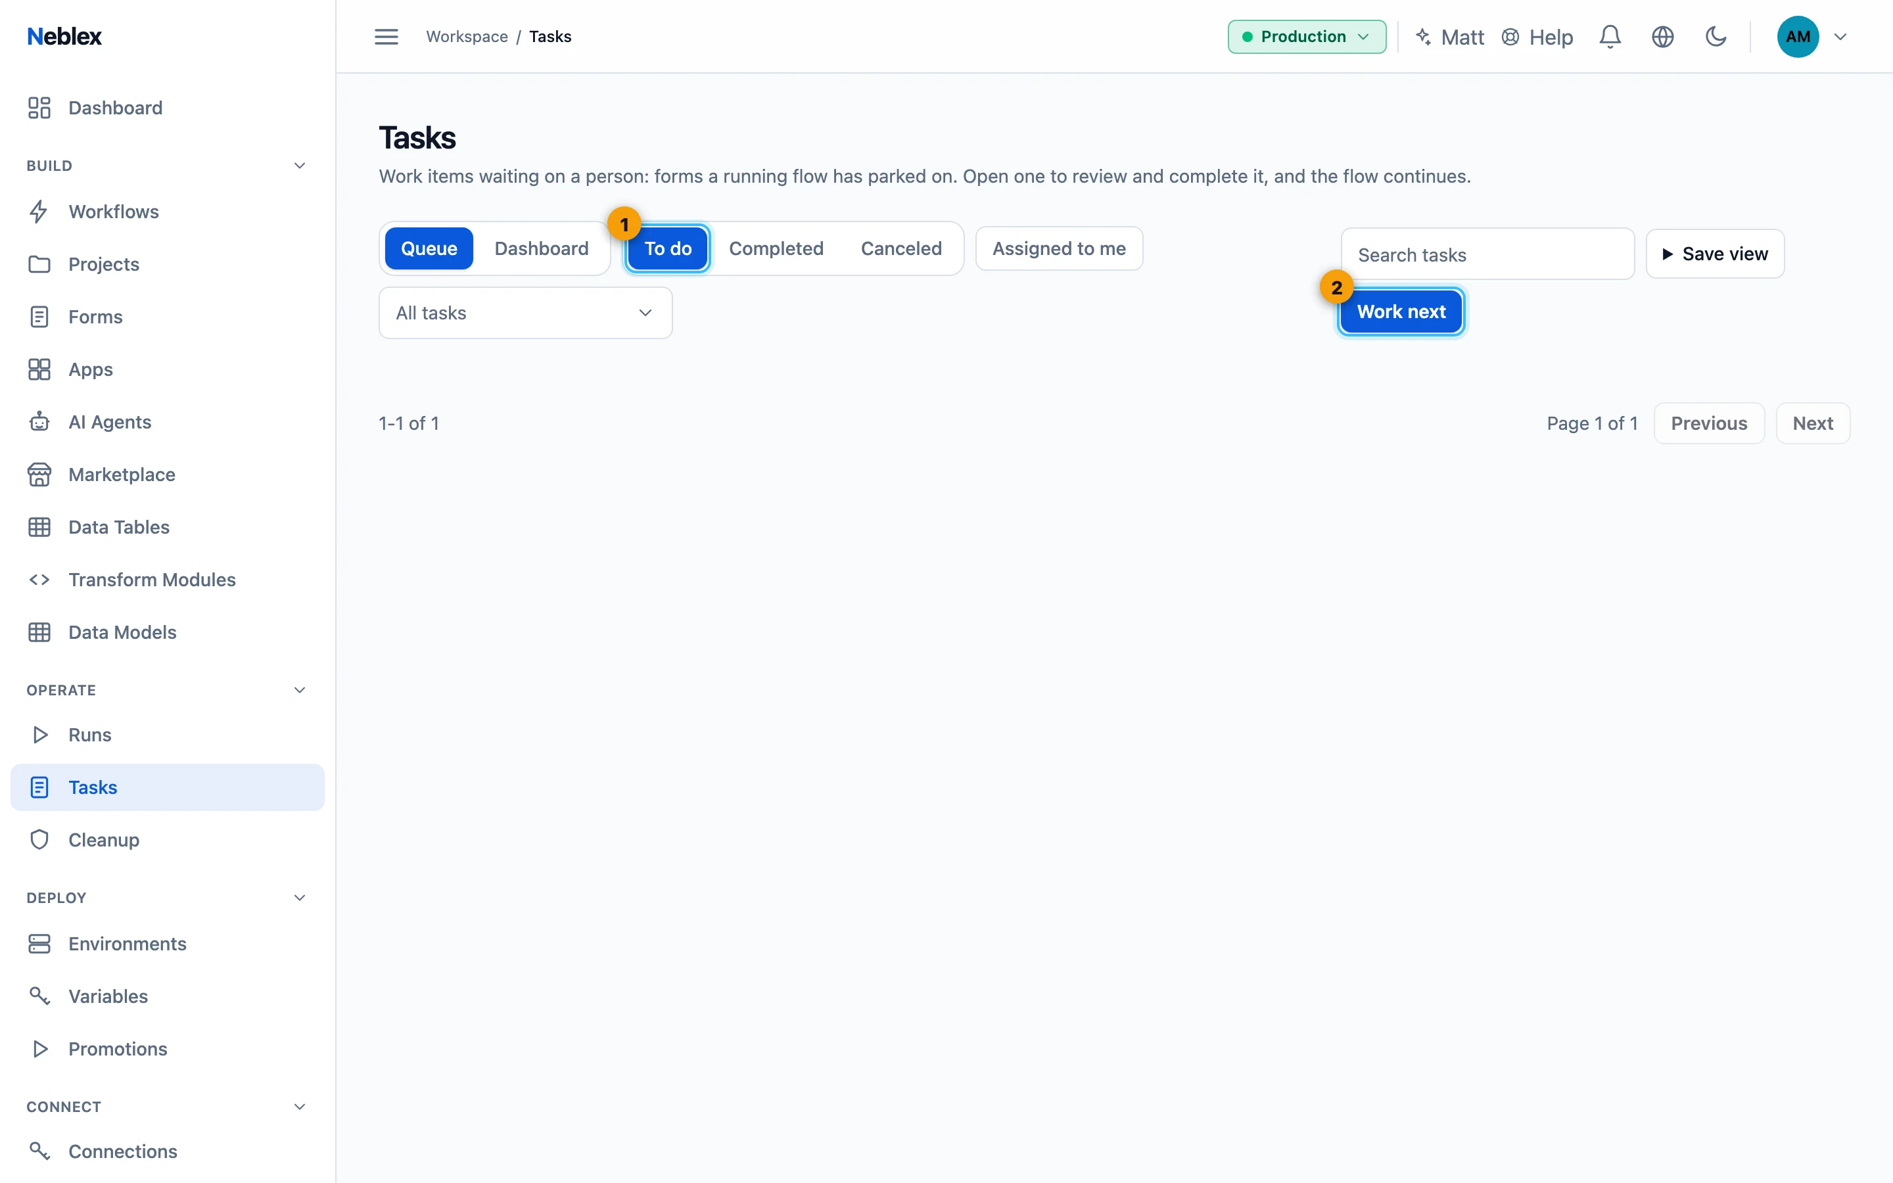The width and height of the screenshot is (1893, 1183).
Task: Open Forms in the sidebar
Action: [x=168, y=317]
